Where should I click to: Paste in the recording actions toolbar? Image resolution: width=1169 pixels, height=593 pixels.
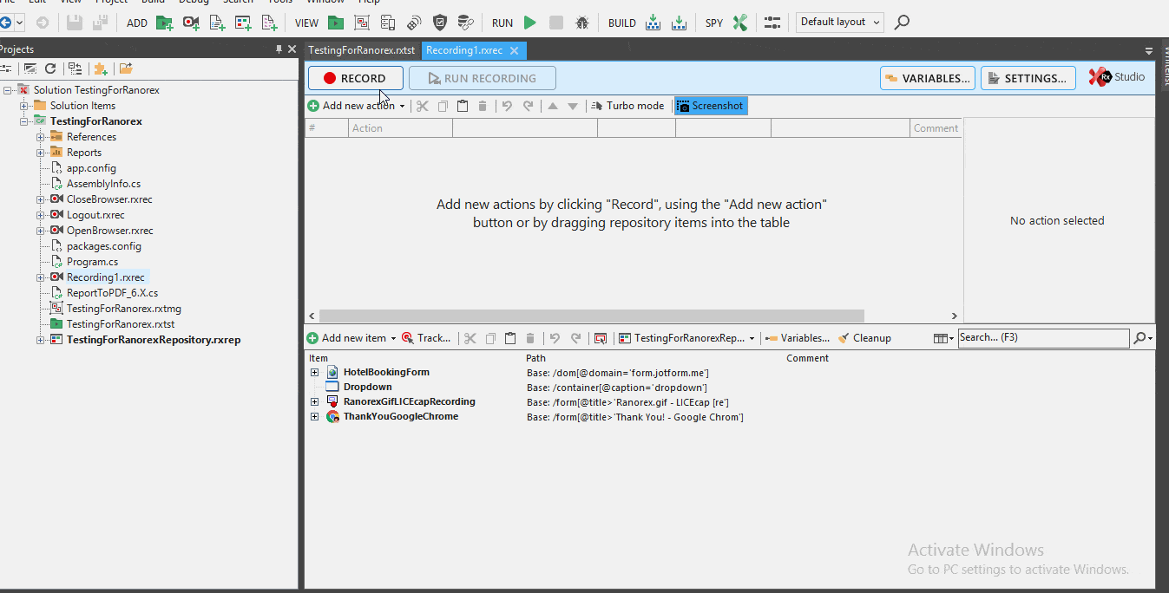pyautogui.click(x=463, y=106)
